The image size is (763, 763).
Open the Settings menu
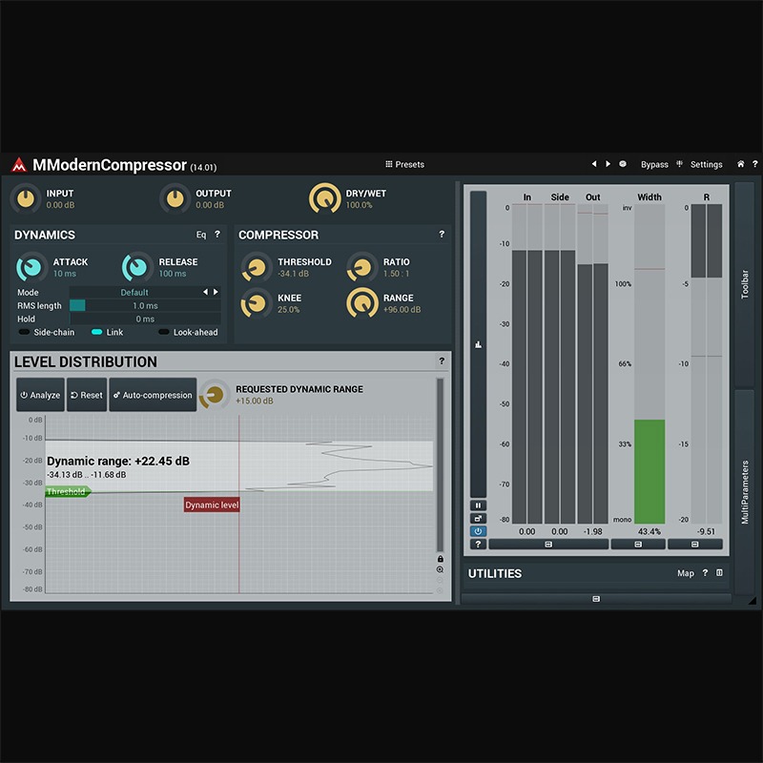(x=706, y=164)
